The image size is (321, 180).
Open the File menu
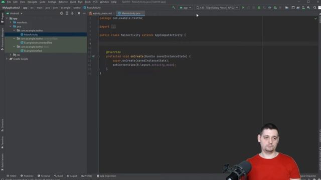(x=9, y=2)
